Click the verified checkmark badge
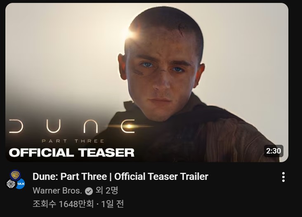This screenshot has height=217, width=302. coord(89,191)
